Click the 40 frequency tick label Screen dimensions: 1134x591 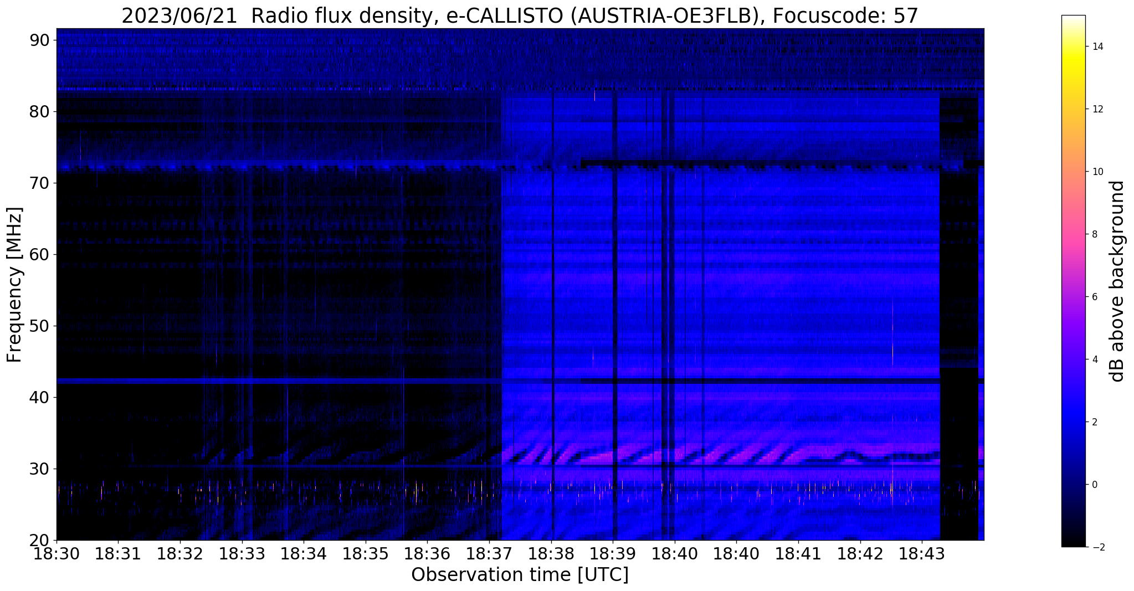tap(41, 397)
